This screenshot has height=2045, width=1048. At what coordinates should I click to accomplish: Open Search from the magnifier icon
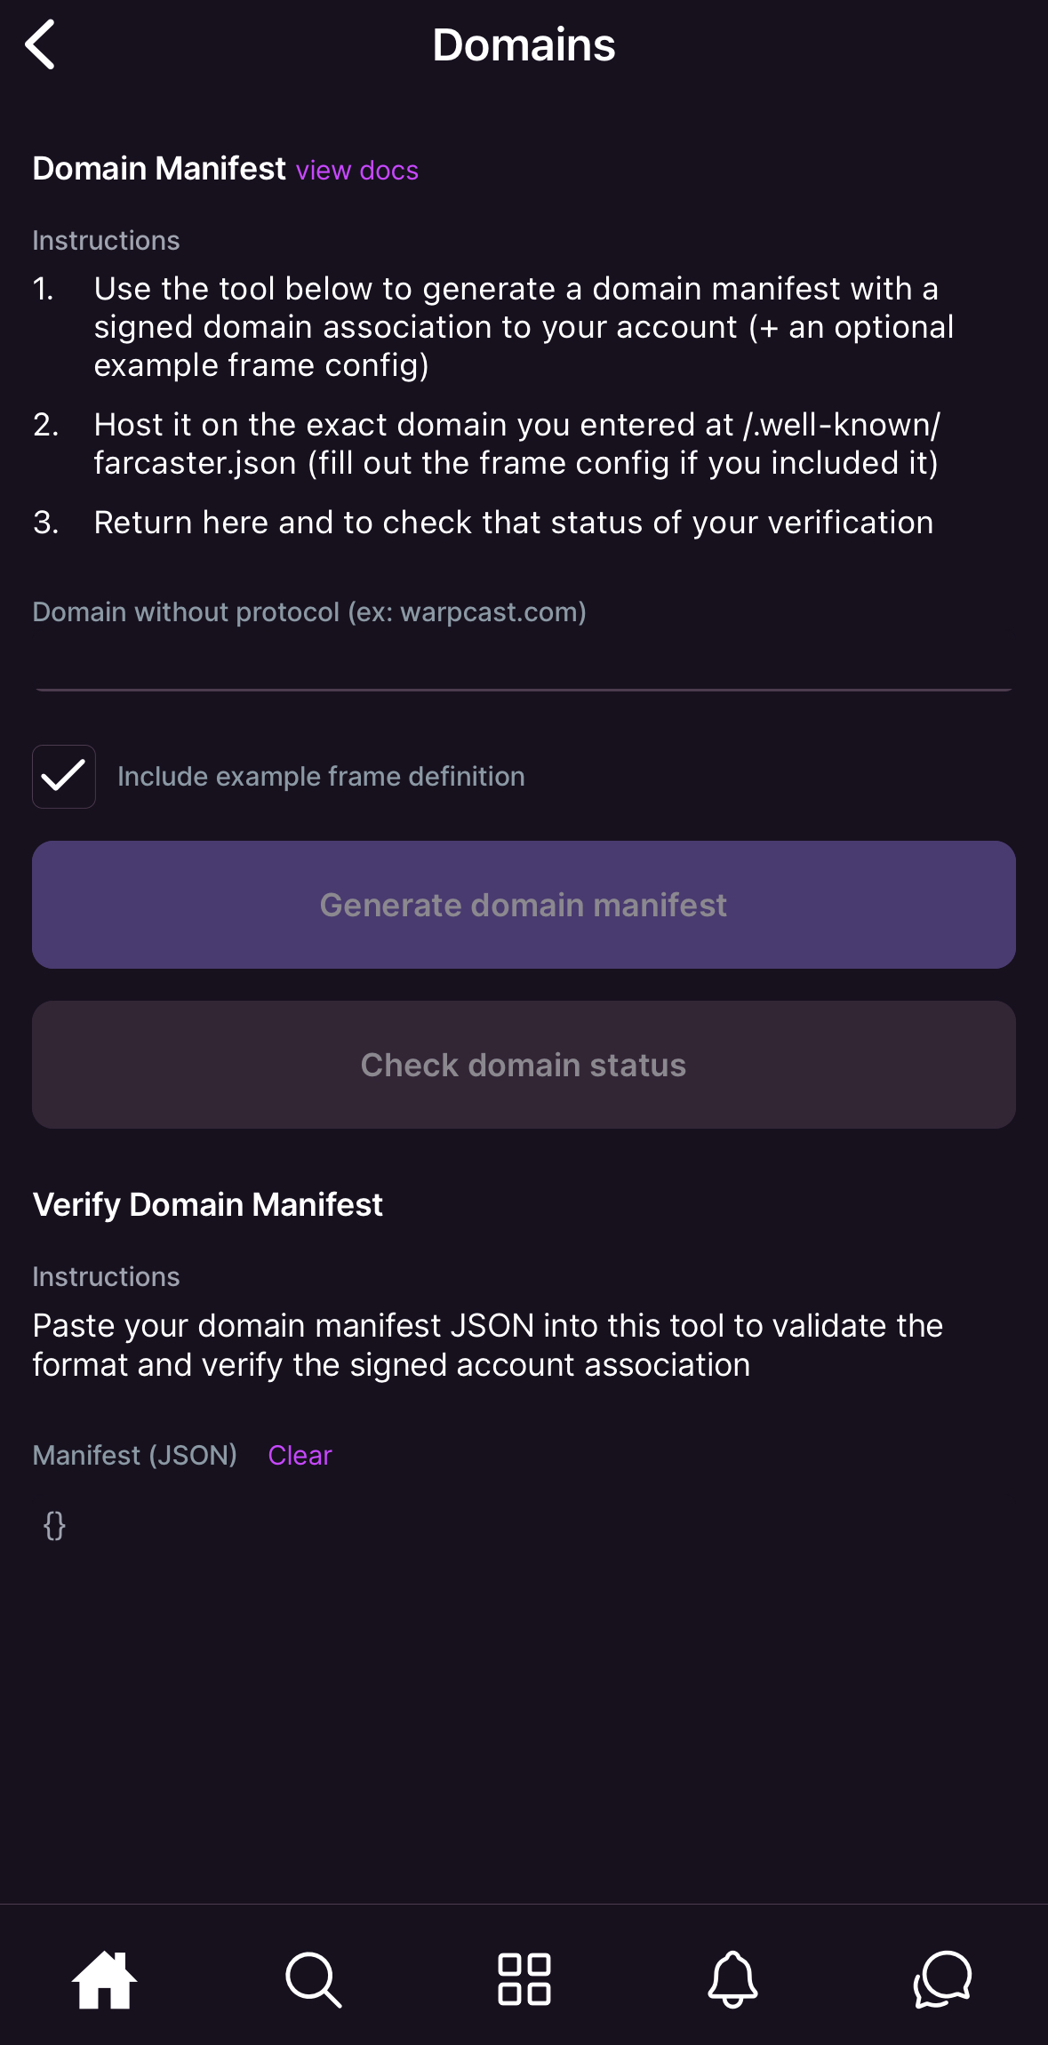314,1979
